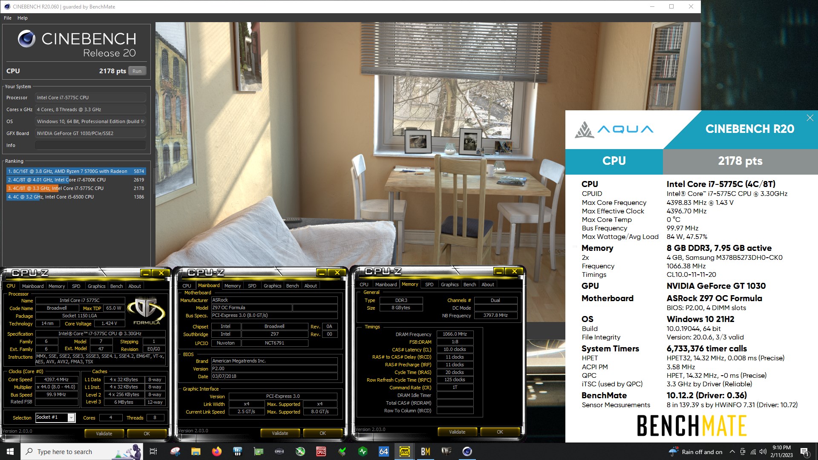Show hidden system tray icons
The width and height of the screenshot is (818, 460).
point(732,451)
